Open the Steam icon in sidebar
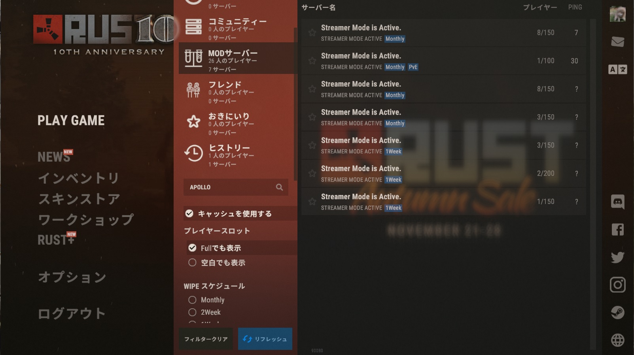Image resolution: width=634 pixels, height=355 pixels. point(617,312)
